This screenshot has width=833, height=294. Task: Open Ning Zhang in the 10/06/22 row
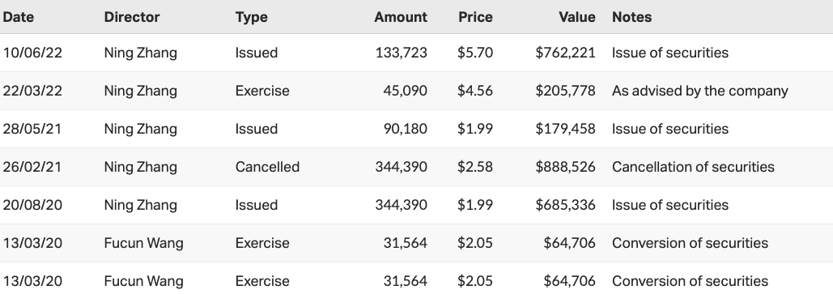(x=140, y=53)
